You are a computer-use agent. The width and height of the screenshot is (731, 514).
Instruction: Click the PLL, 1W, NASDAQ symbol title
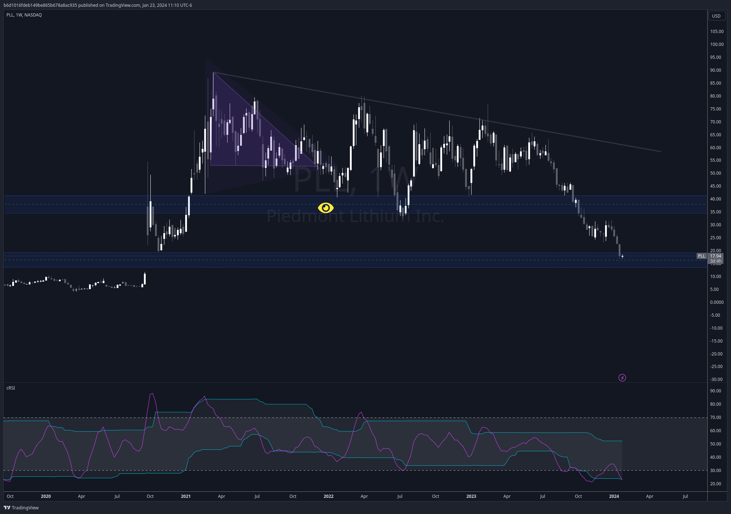[24, 15]
